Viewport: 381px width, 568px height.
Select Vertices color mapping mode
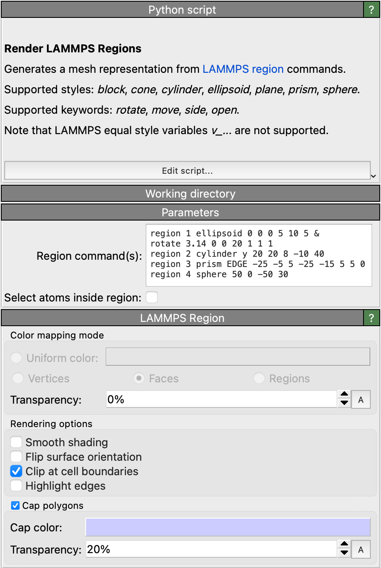pos(16,378)
